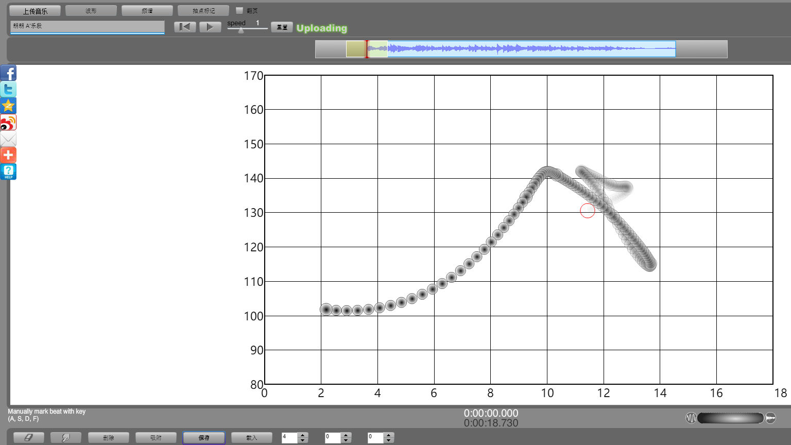The width and height of the screenshot is (791, 445).
Task: Click the Twitter share icon
Action: [8, 90]
